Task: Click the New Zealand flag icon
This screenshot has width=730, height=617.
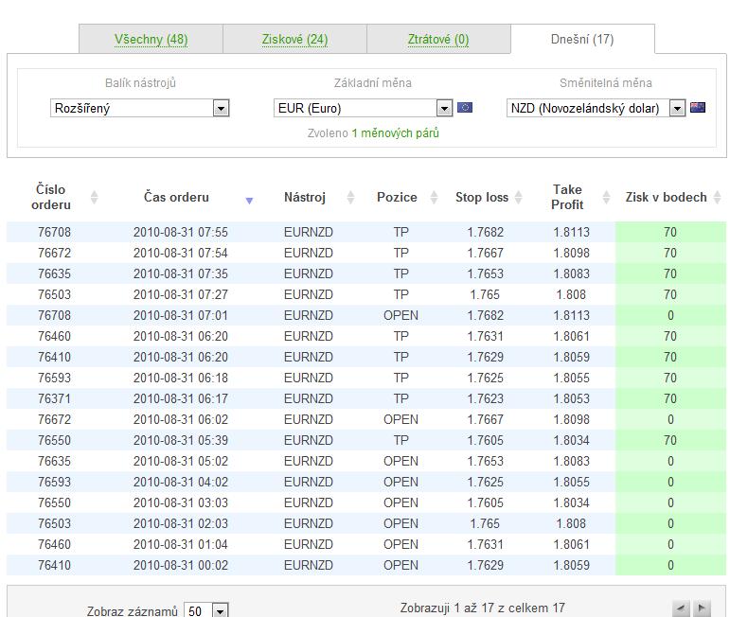Action: pos(698,108)
